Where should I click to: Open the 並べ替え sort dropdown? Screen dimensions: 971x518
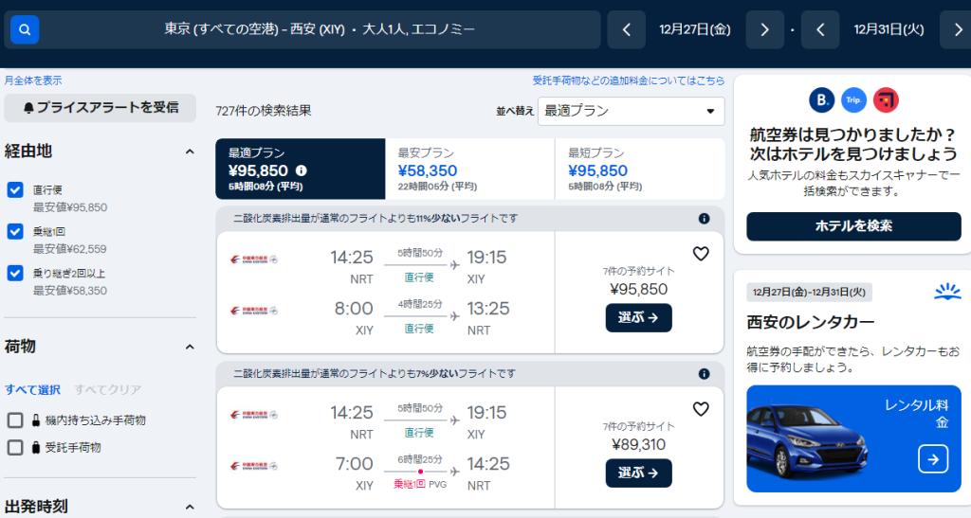[x=631, y=111]
